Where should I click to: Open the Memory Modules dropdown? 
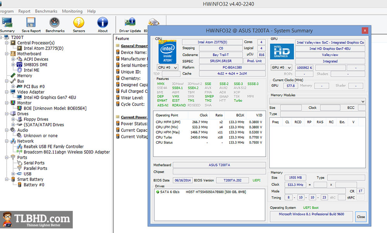pos(317,101)
